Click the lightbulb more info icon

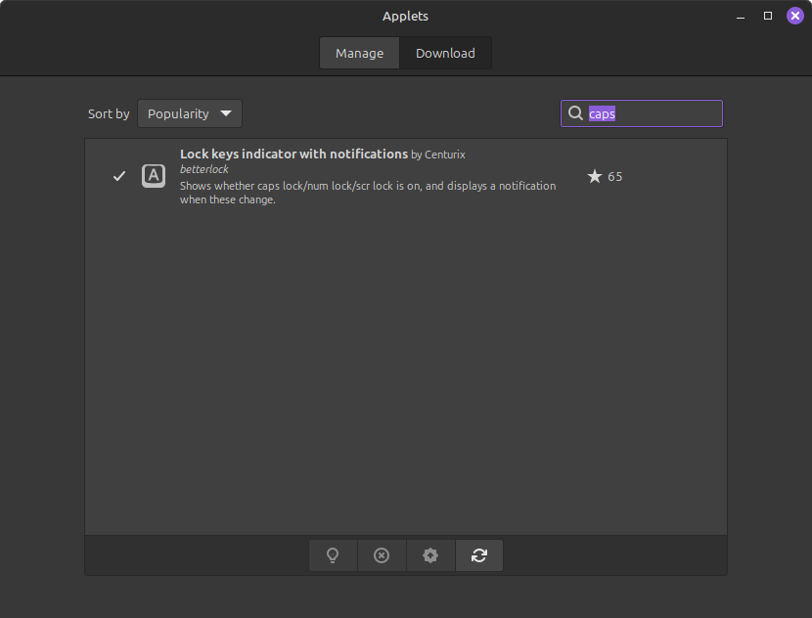[333, 555]
